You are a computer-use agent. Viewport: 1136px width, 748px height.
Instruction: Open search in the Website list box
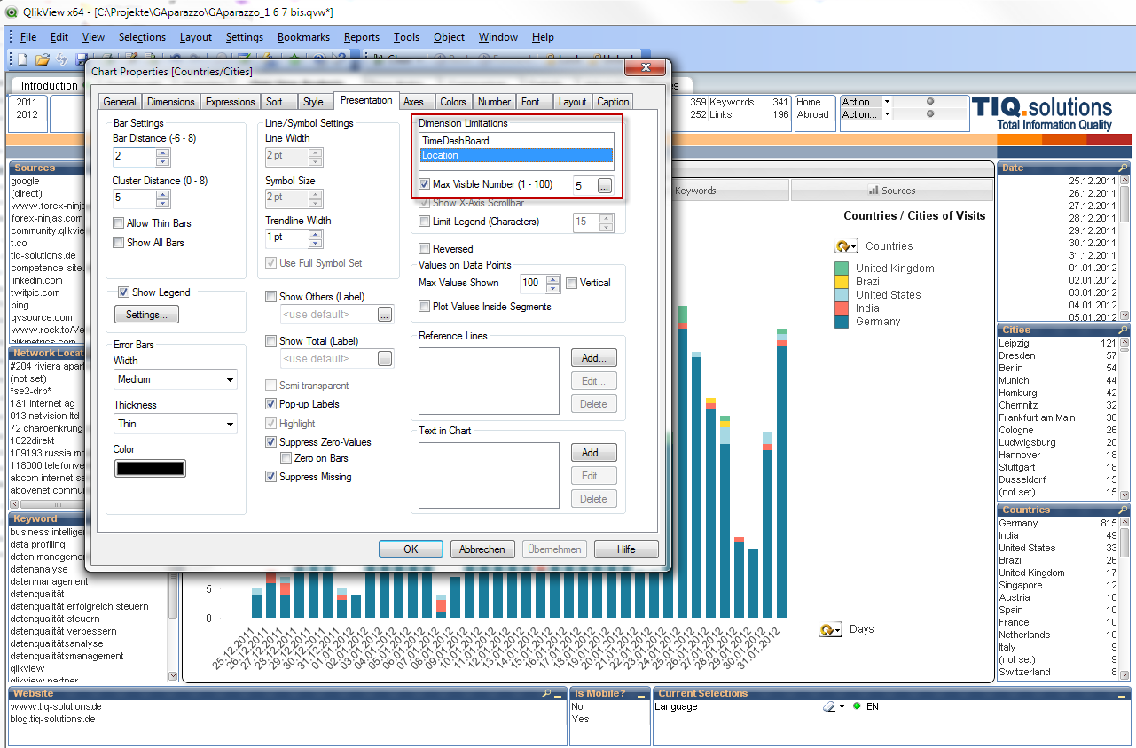pyautogui.click(x=545, y=694)
